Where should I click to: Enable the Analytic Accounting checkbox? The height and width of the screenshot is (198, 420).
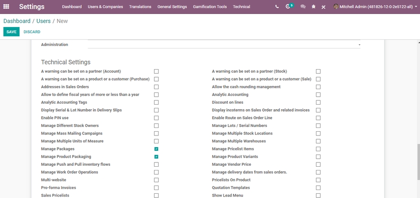click(318, 95)
